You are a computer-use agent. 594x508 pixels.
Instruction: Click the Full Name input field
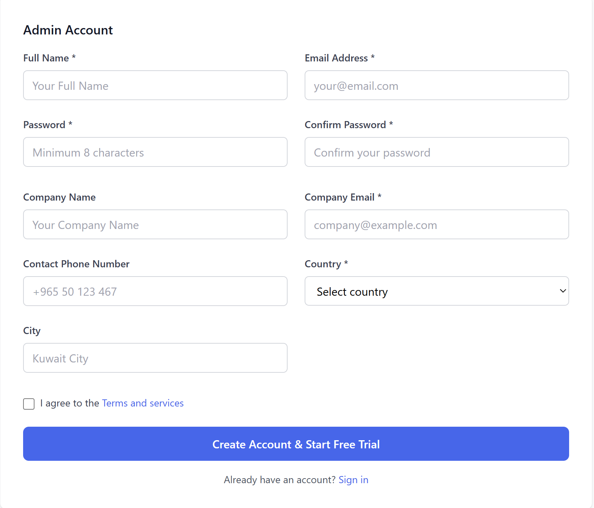click(x=155, y=86)
